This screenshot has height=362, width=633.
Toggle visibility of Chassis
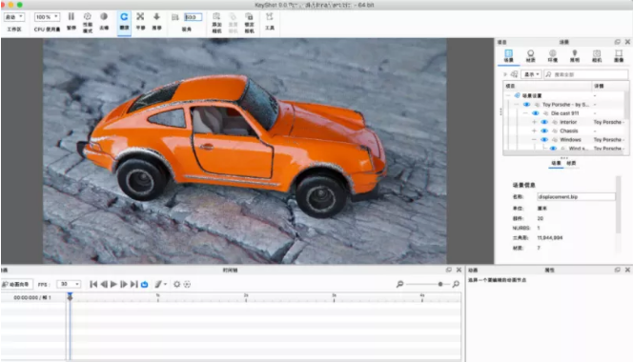pyautogui.click(x=544, y=131)
